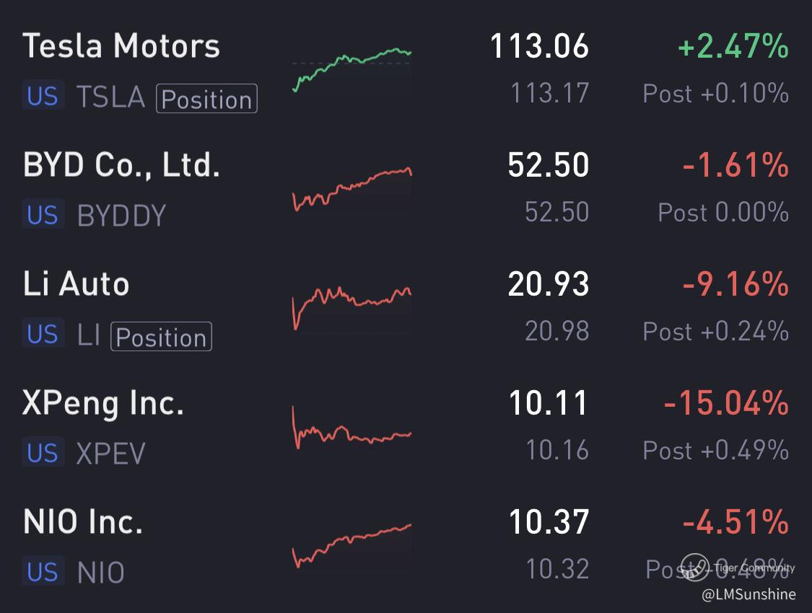Select Tesla's +2.47% change value
This screenshot has height=613, width=812.
[x=733, y=47]
